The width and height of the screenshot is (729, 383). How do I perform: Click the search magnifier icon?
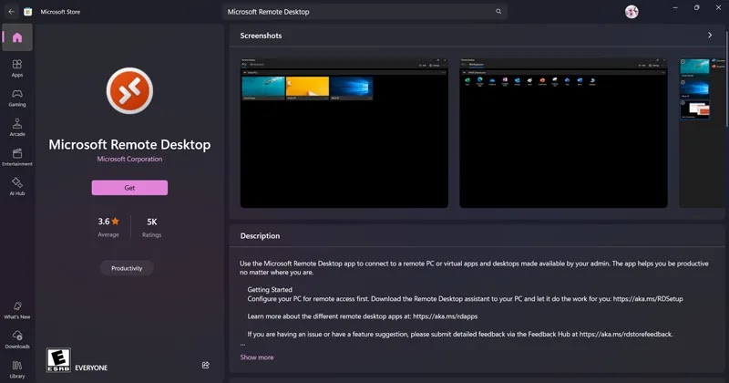pyautogui.click(x=498, y=12)
